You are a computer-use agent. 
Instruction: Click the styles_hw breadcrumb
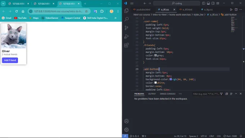[199, 14]
